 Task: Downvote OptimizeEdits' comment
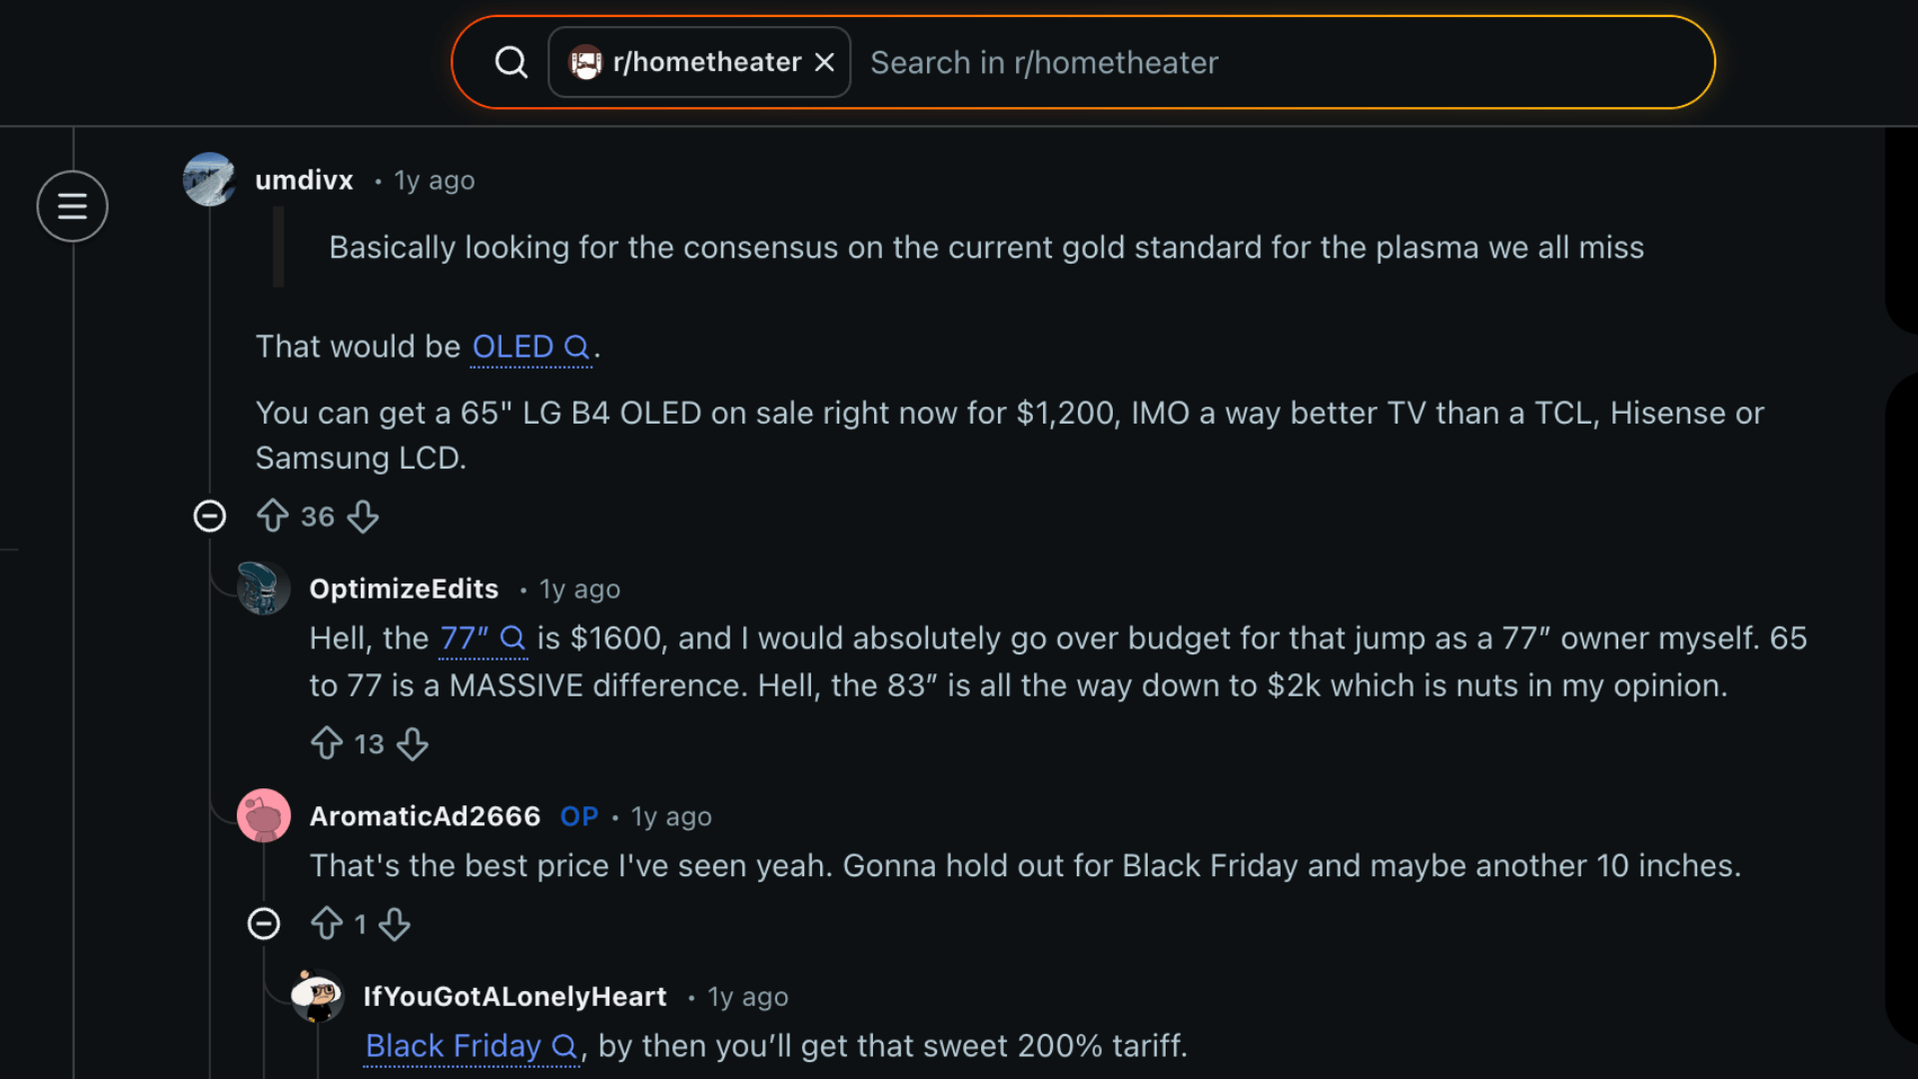(x=413, y=744)
